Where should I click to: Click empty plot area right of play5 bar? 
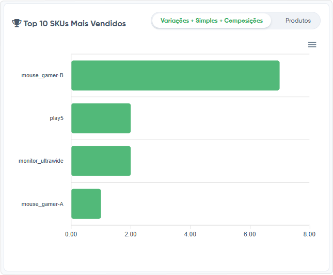pyautogui.click(x=217, y=118)
